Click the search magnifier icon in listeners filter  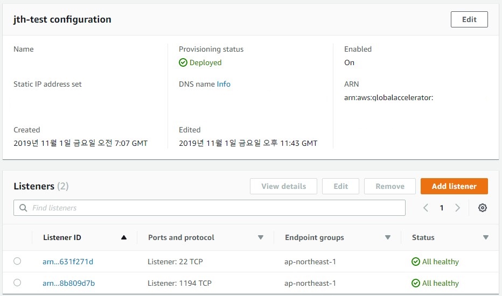(x=23, y=208)
